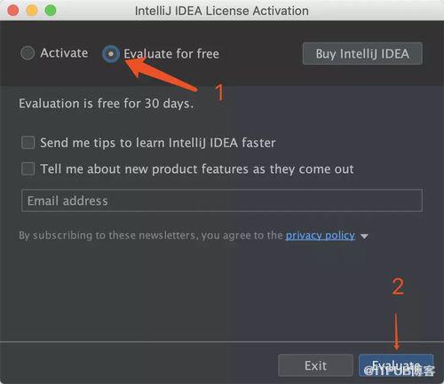This screenshot has width=444, height=384.
Task: Expand the privacy policy details arrow
Action: tap(364, 236)
